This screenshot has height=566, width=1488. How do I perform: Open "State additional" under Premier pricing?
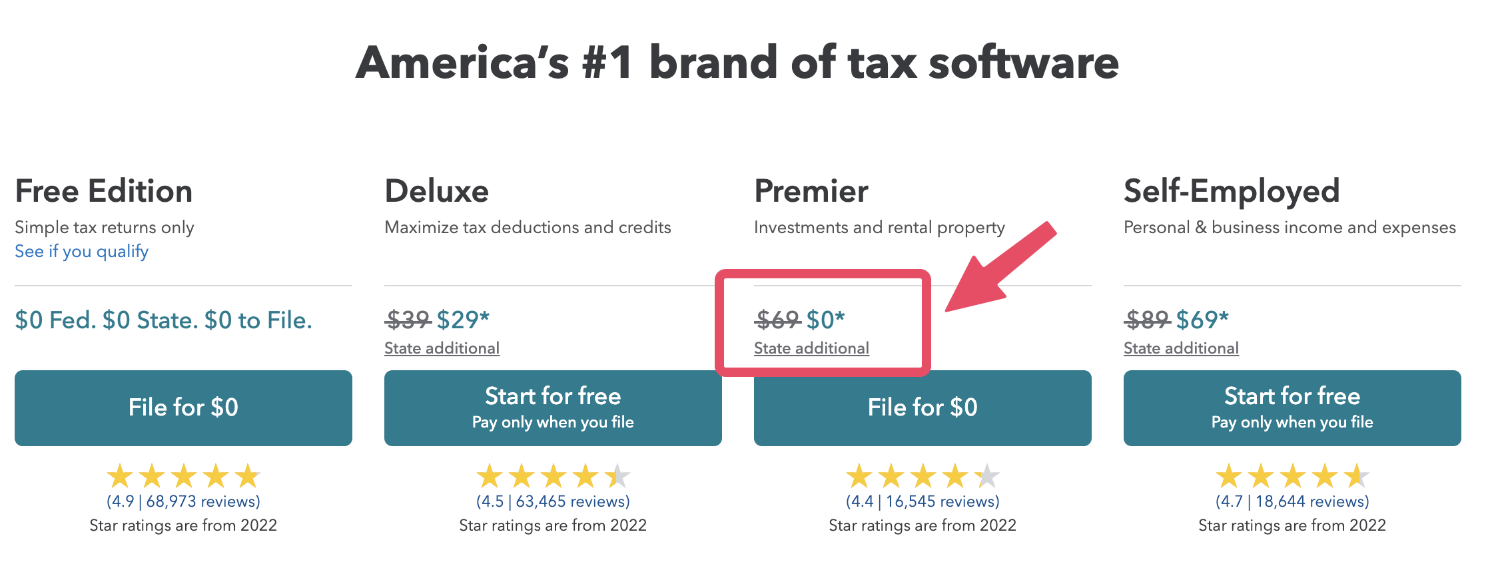pos(812,348)
